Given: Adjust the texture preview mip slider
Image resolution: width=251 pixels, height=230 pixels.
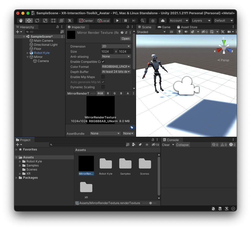Looking at the screenshot, I should [x=93, y=94].
